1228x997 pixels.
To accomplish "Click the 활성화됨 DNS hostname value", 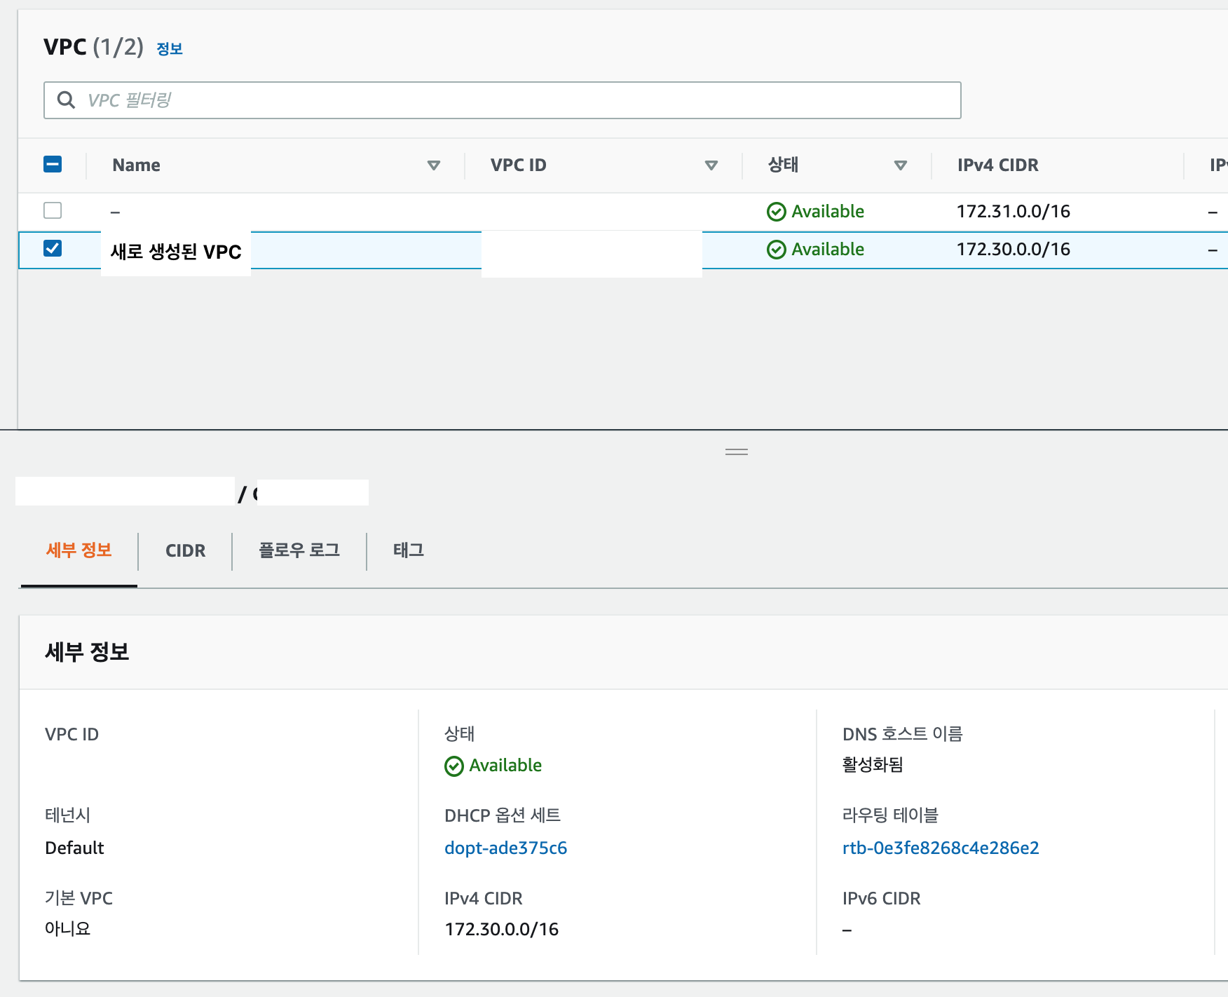I will click(873, 764).
